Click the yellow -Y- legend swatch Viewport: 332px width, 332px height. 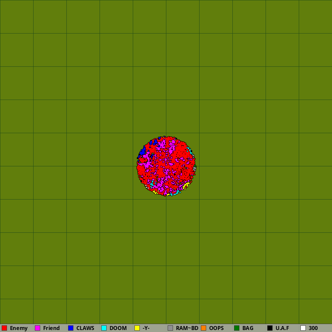(x=137, y=328)
